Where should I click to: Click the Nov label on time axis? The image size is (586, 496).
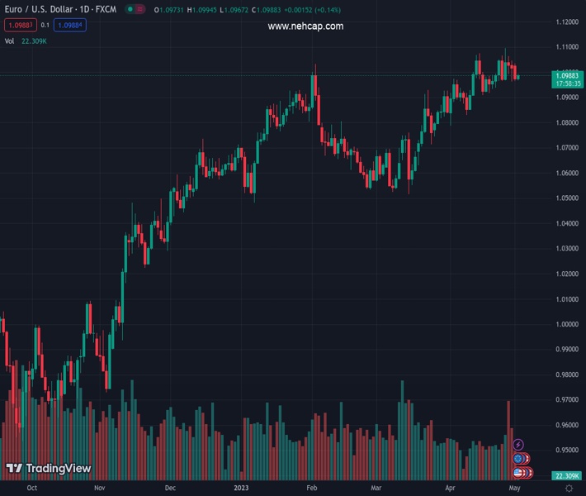click(99, 489)
